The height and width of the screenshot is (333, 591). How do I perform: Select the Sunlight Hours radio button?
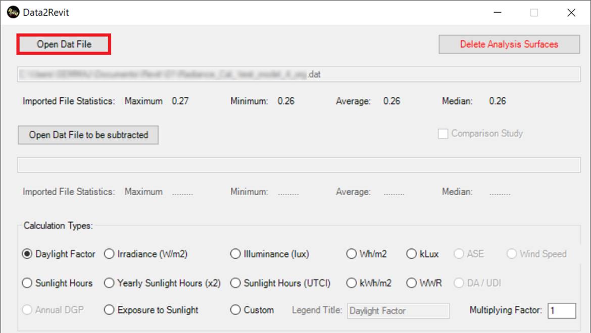[27, 283]
